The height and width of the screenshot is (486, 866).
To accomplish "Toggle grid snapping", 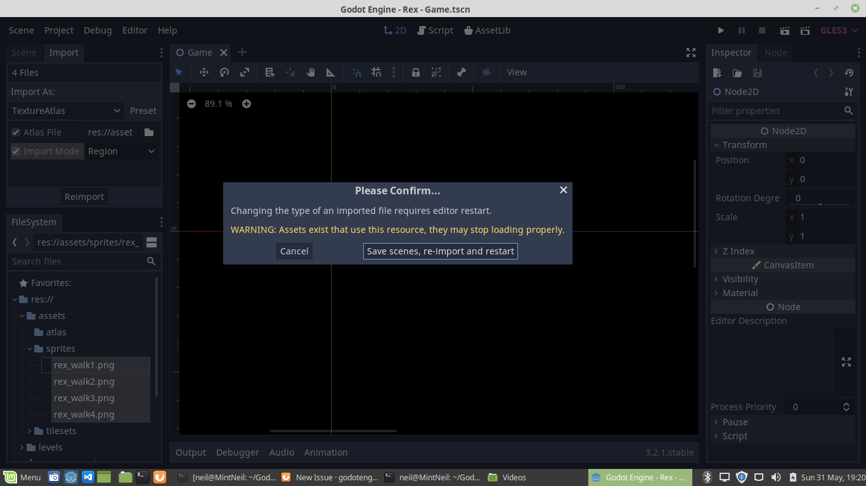I will pos(376,72).
